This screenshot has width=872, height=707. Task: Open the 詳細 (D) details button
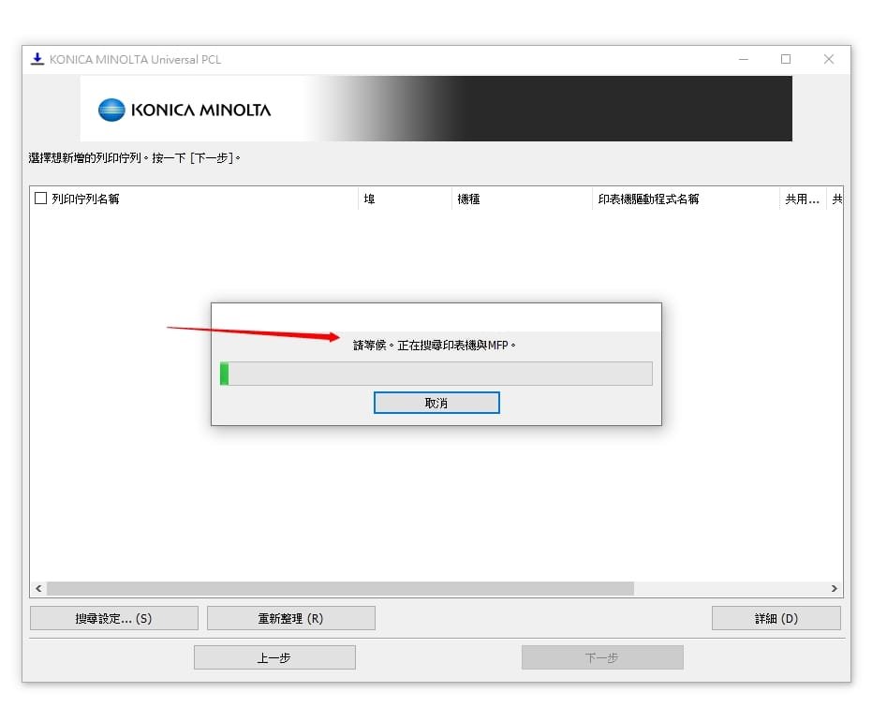(776, 618)
